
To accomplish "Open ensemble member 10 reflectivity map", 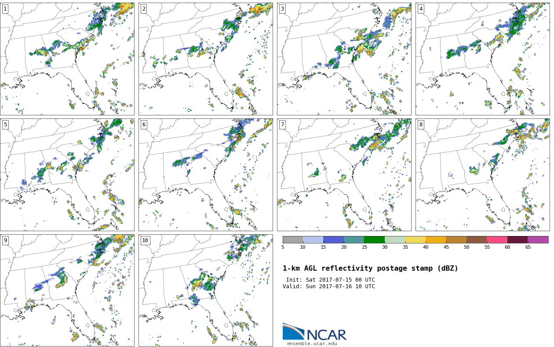I will tap(206, 290).
